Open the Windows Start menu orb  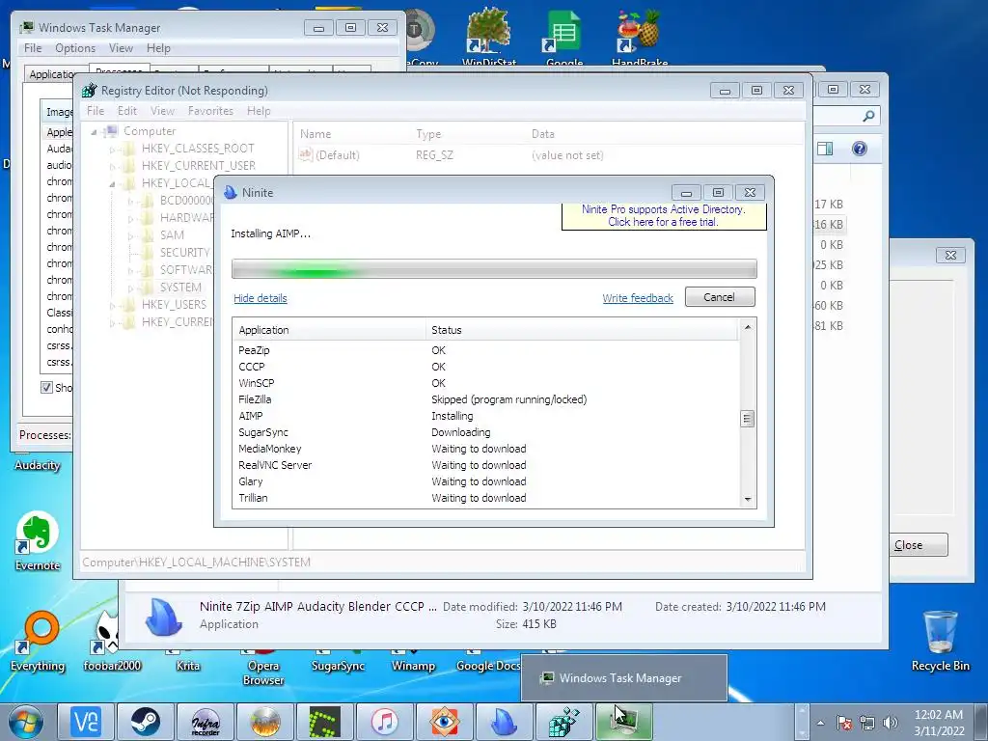coord(25,722)
